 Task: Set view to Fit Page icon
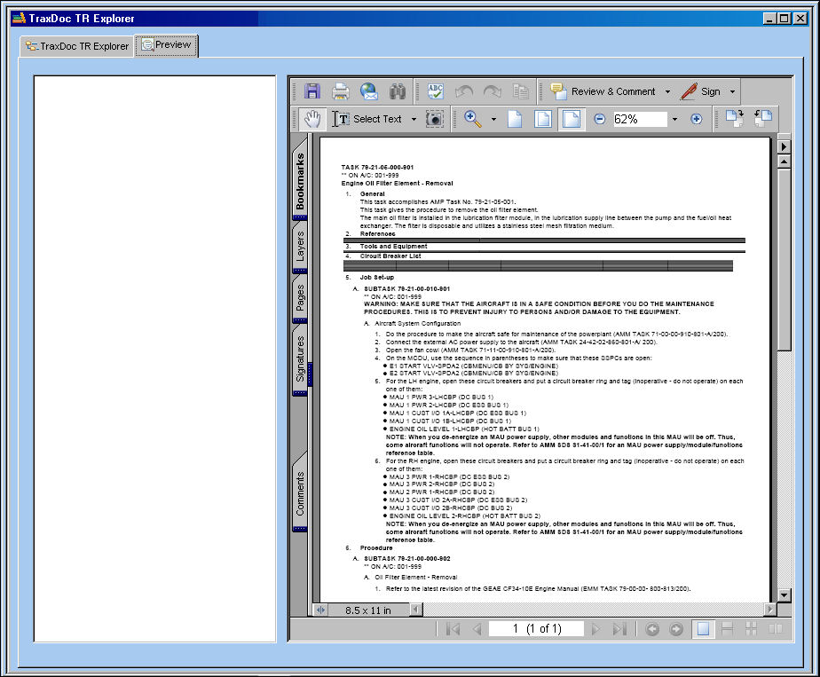coord(543,119)
